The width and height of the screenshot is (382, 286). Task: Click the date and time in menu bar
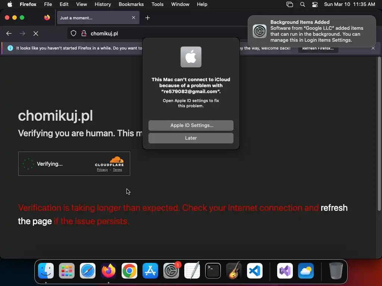(349, 4)
